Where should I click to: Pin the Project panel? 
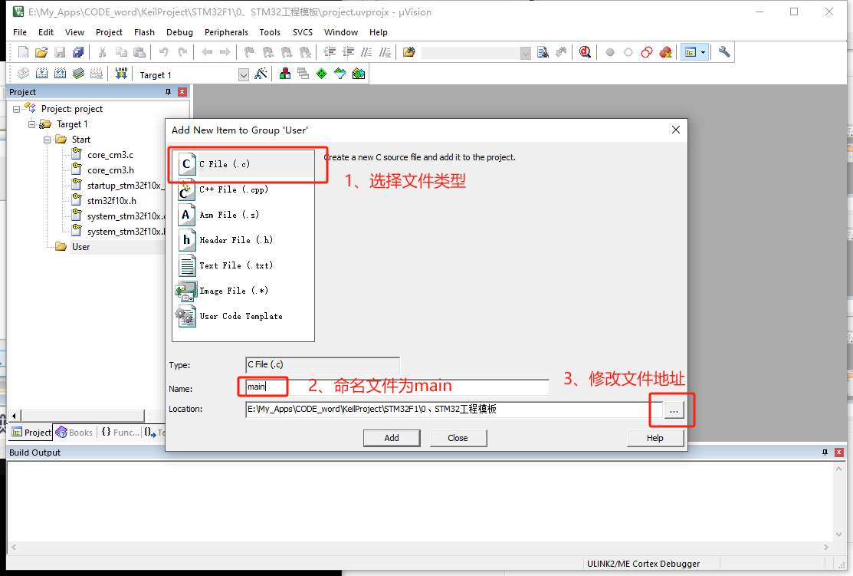(168, 92)
